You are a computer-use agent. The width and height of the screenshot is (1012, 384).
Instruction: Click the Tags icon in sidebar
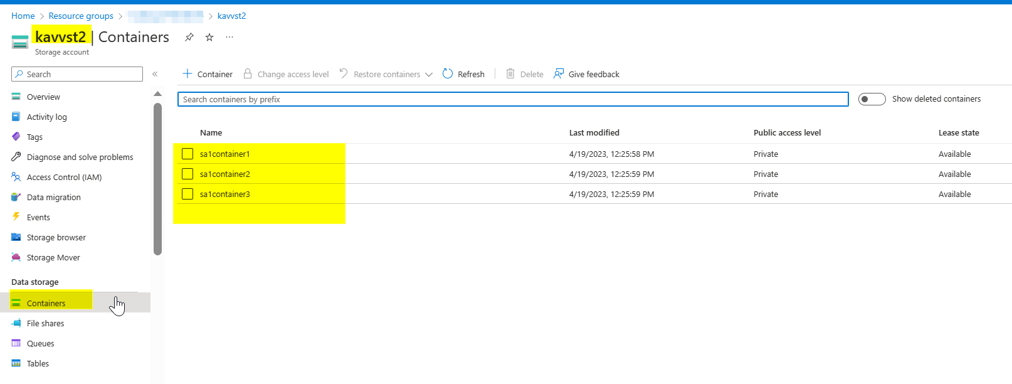[16, 137]
